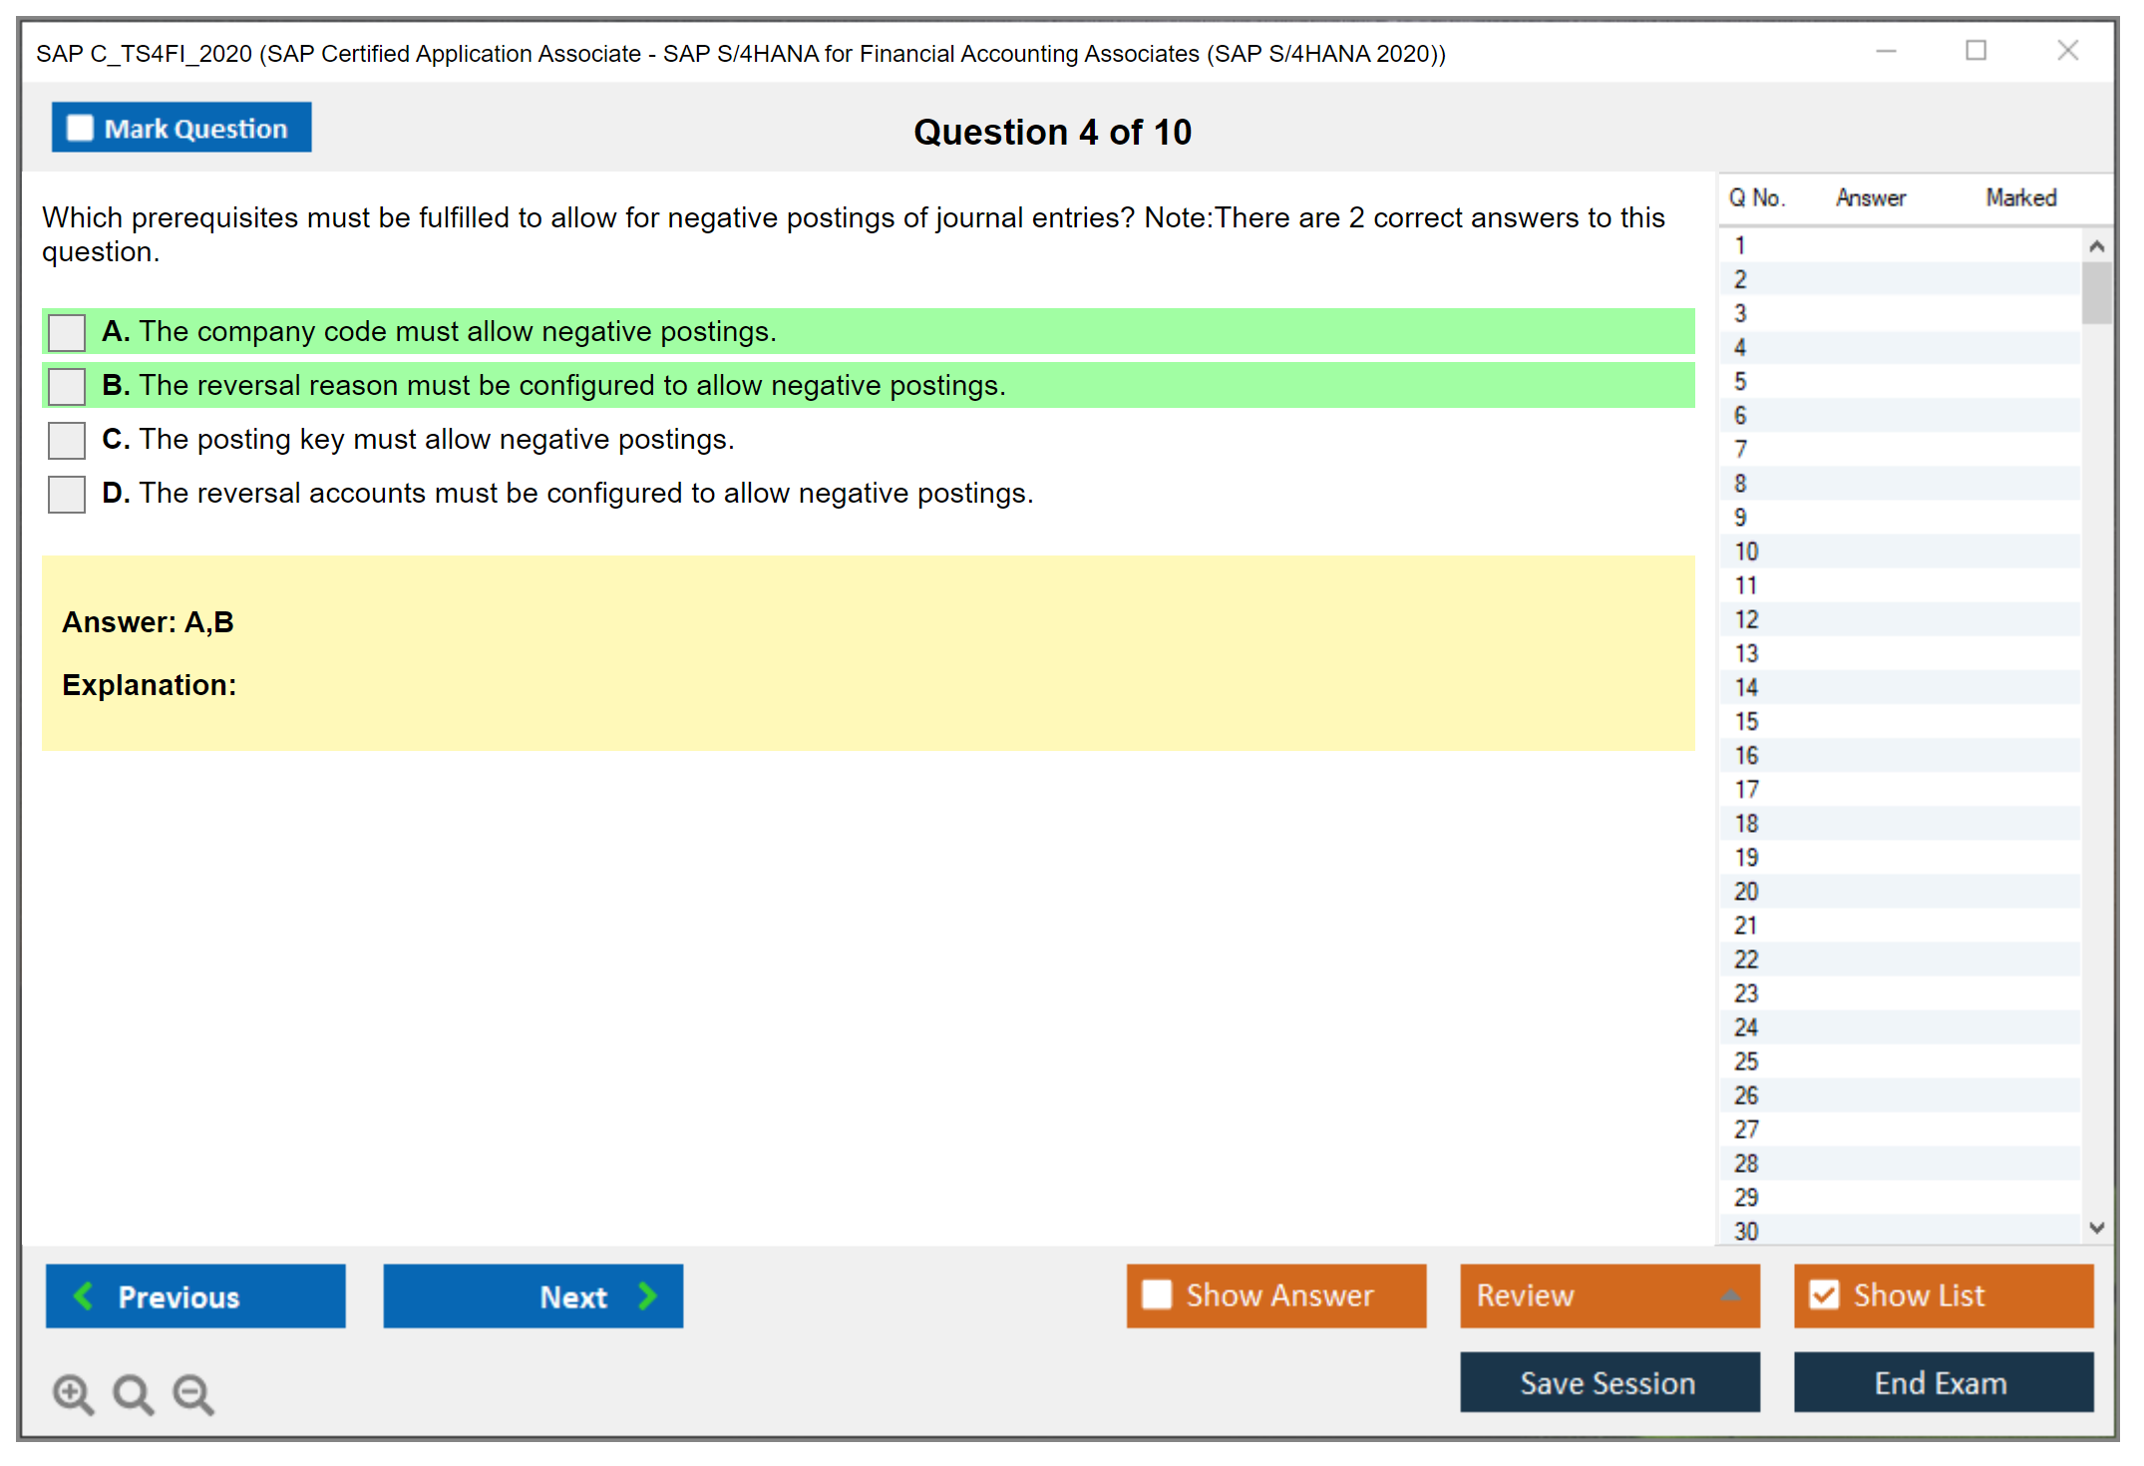The image size is (2144, 1466).
Task: Check answer option A checkbox
Action: point(67,332)
